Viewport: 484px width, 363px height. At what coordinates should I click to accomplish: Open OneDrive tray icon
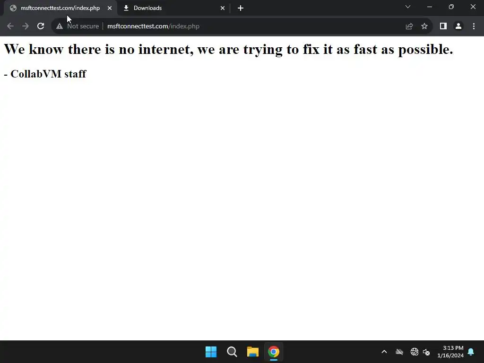tap(399, 352)
